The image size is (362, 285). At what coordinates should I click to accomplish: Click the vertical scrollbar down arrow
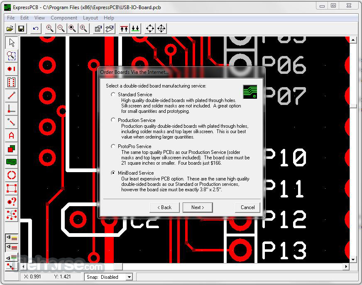[353, 260]
